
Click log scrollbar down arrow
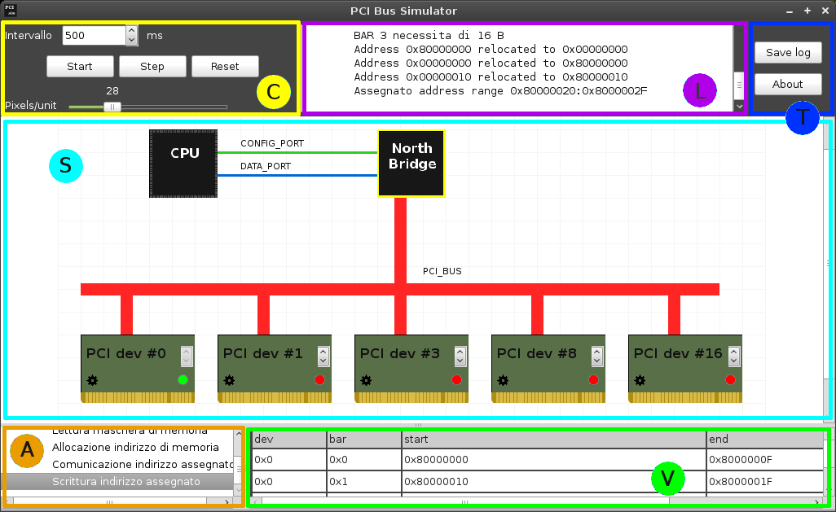pos(739,106)
